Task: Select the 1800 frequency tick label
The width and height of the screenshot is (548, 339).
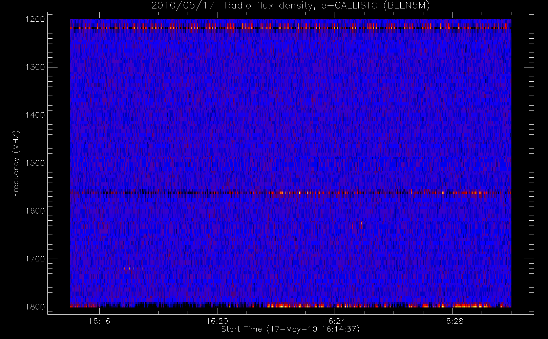Action: click(x=35, y=306)
